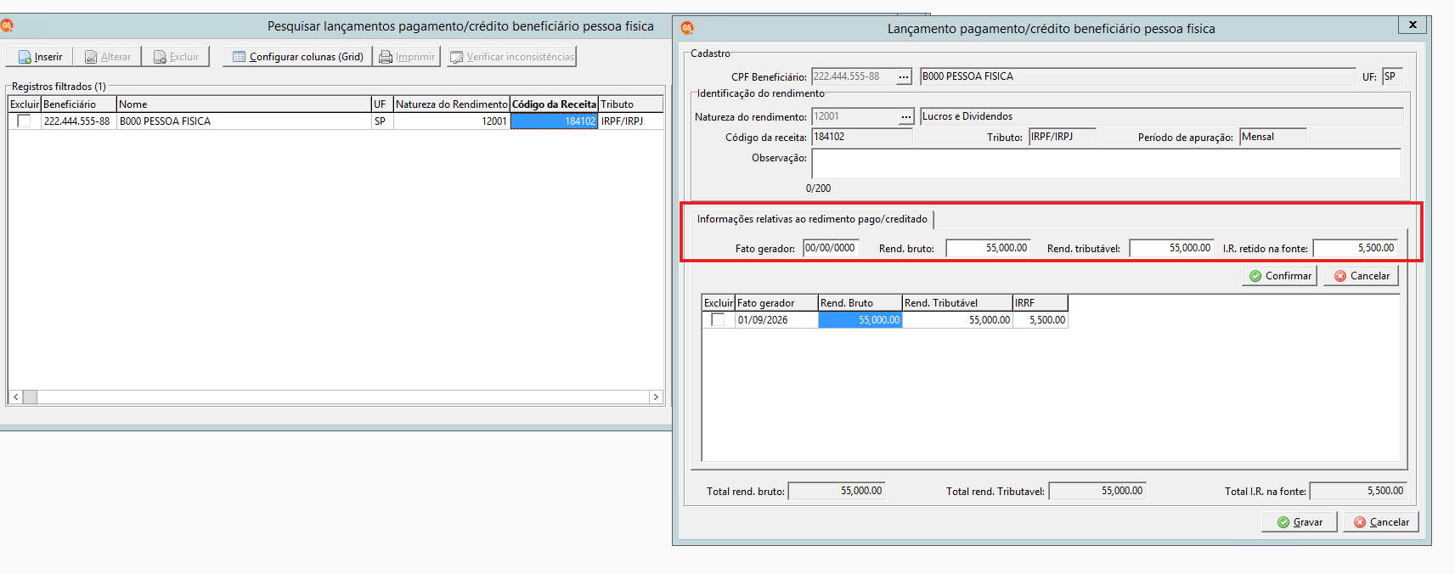
Task: Open Configurar colunas (Grid)
Action: pos(297,57)
